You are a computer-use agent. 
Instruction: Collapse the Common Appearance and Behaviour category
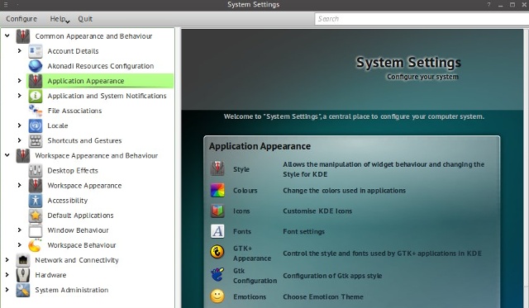click(x=7, y=36)
